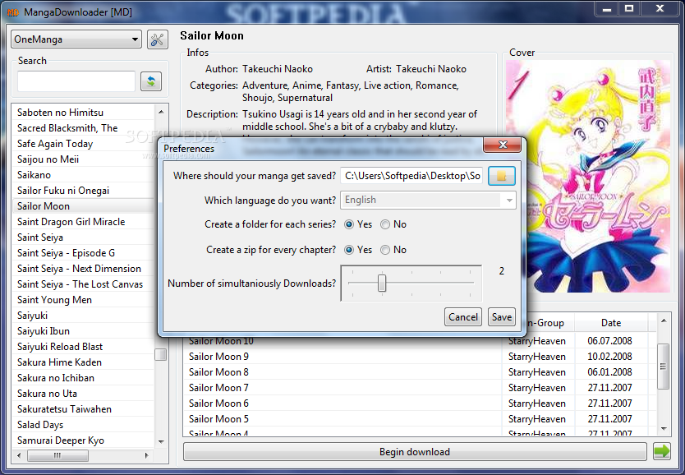The width and height of the screenshot is (685, 475).
Task: Click the manga list horizontal scrollbar thumb
Action: click(x=57, y=455)
